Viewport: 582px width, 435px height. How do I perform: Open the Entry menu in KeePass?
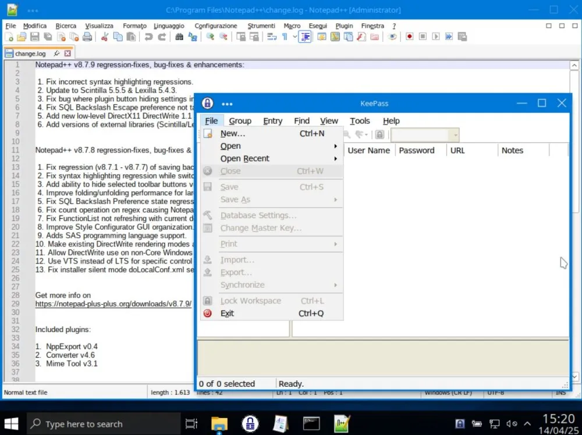pyautogui.click(x=272, y=120)
